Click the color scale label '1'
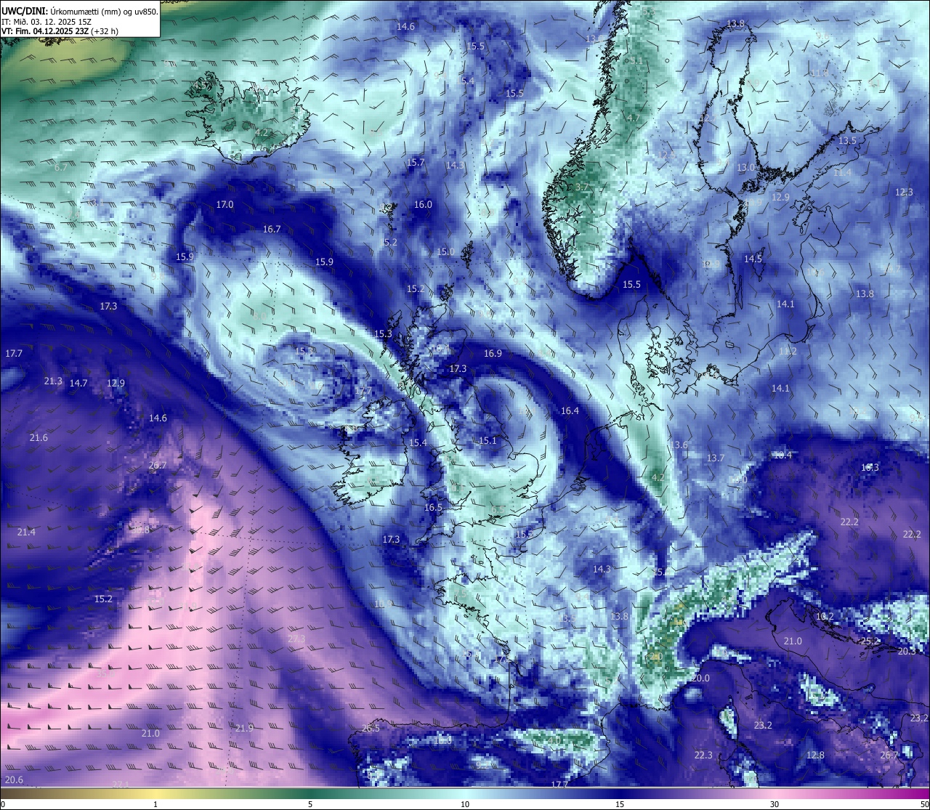The width and height of the screenshot is (930, 810). [x=155, y=804]
